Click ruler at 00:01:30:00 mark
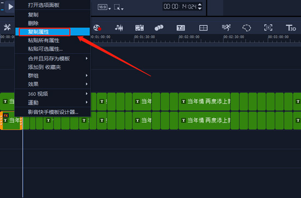This screenshot has height=198, width=301. pos(144,37)
